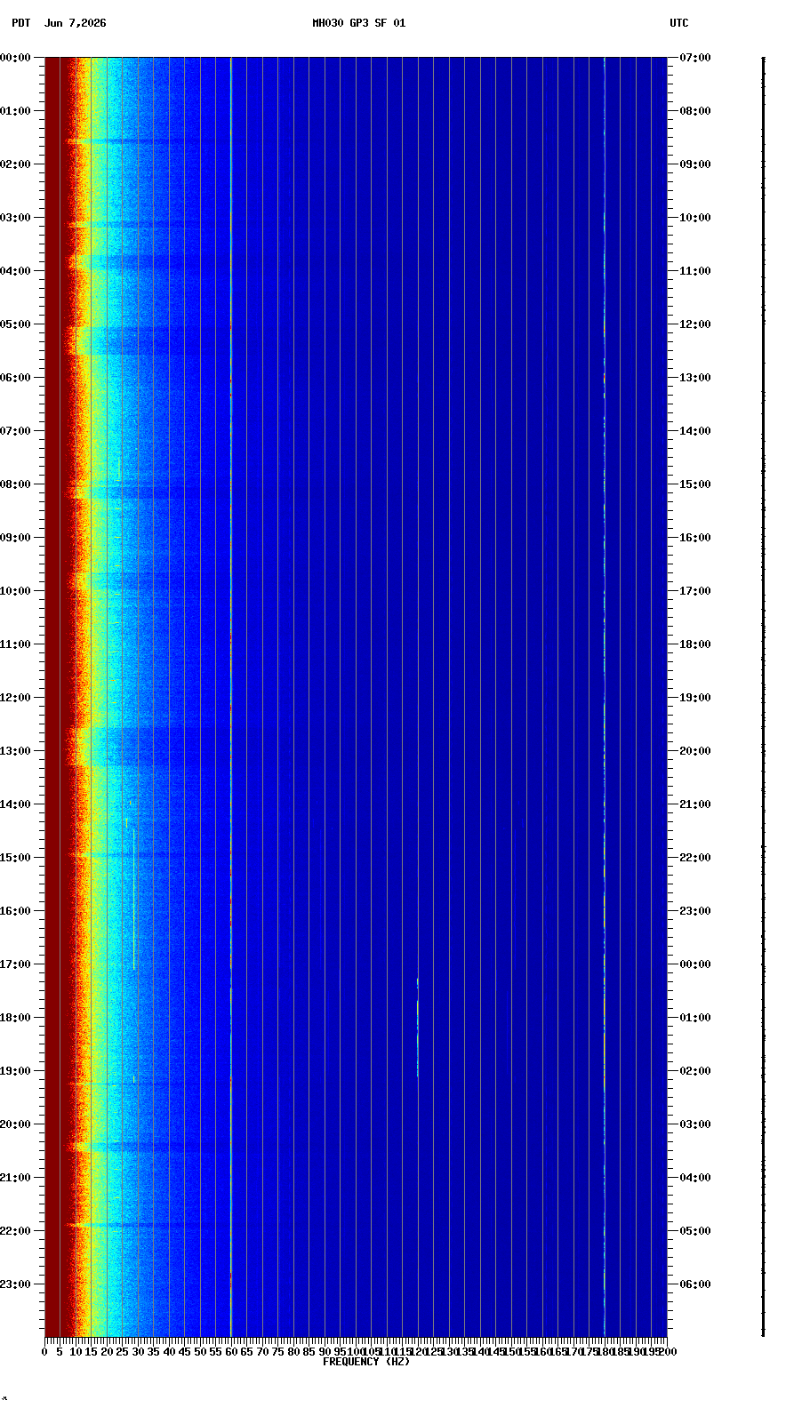The width and height of the screenshot is (802, 1408).
Task: Pick the 30 Hz frequency tick label
Action: click(138, 1352)
